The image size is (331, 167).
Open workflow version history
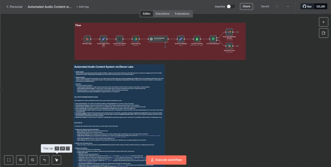(x=277, y=7)
